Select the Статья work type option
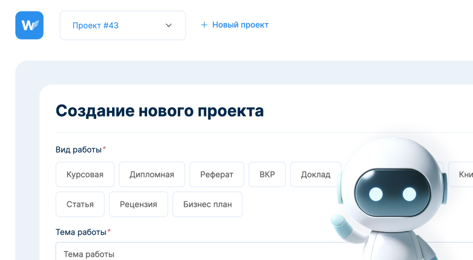Viewport: 473px width, 260px height. click(x=80, y=204)
